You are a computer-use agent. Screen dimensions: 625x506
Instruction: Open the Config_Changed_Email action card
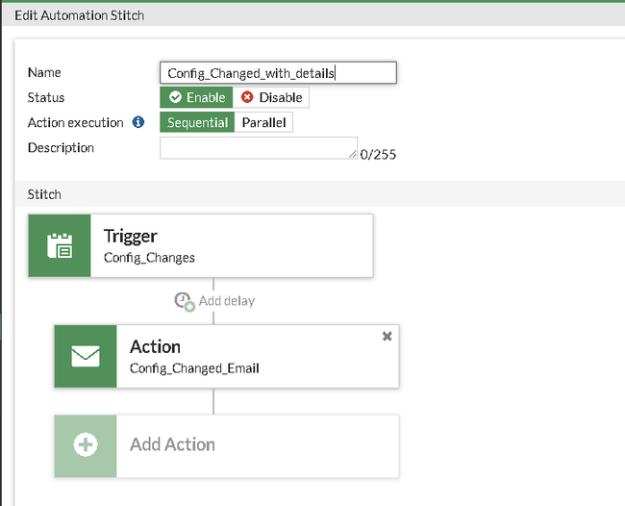tap(227, 356)
